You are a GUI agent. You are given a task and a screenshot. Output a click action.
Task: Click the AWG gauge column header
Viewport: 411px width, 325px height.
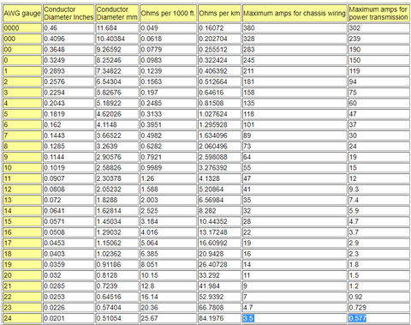click(x=22, y=14)
